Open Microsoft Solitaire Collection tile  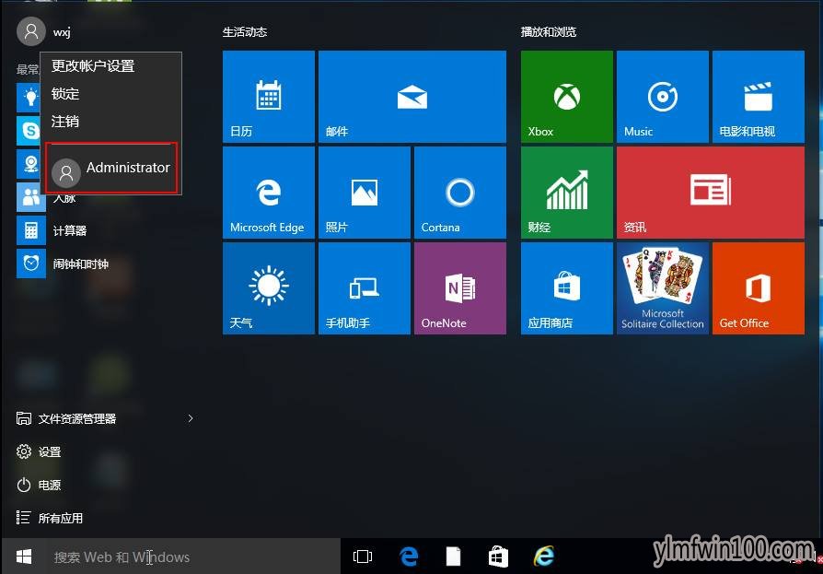point(663,288)
